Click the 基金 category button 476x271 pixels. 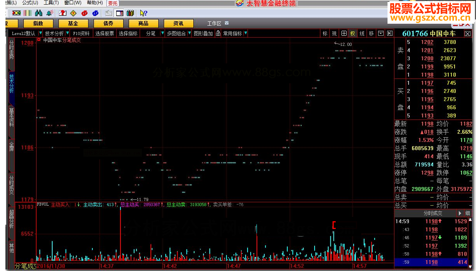click(73, 23)
